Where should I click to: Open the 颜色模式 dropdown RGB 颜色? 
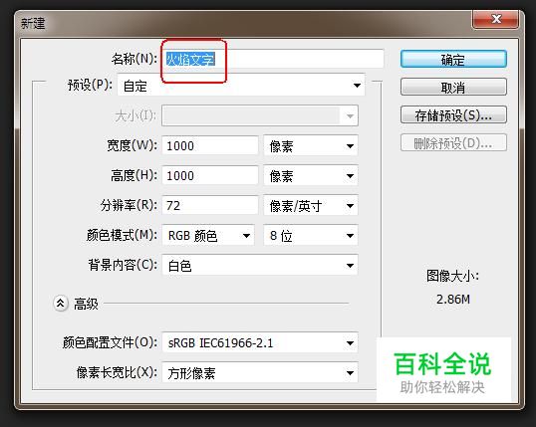pos(208,235)
